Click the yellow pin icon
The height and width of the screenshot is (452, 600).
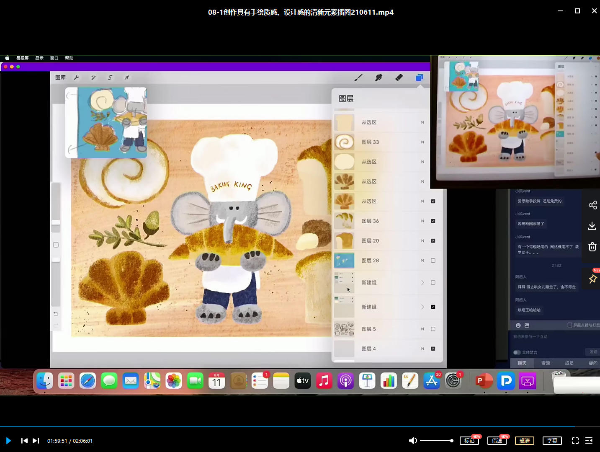tap(592, 279)
